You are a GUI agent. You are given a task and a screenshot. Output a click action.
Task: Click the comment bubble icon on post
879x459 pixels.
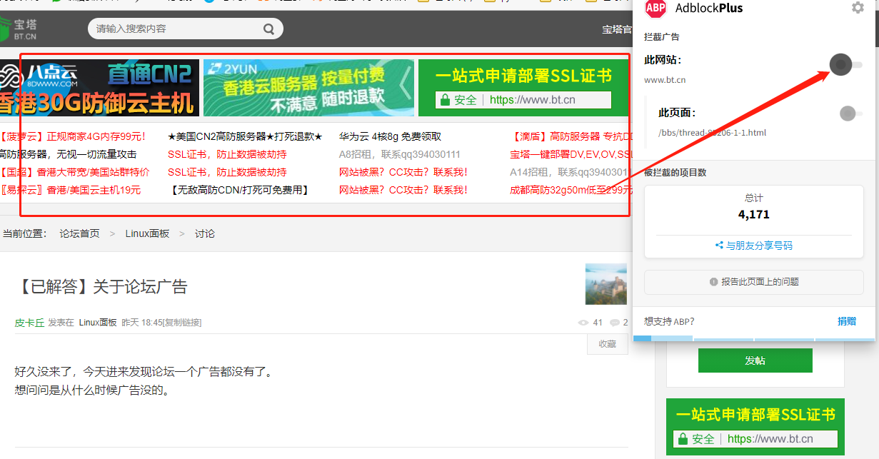point(615,323)
